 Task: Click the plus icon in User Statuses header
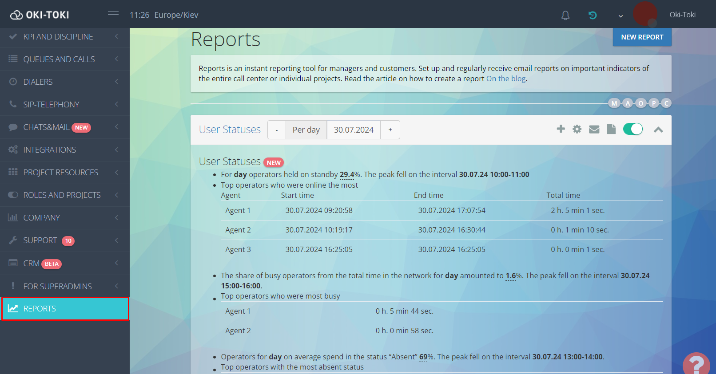(561, 129)
